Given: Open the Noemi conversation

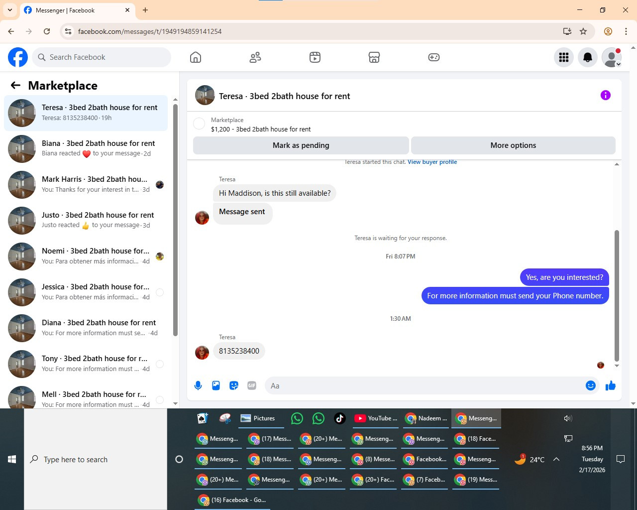Looking at the screenshot, I should click(x=86, y=256).
